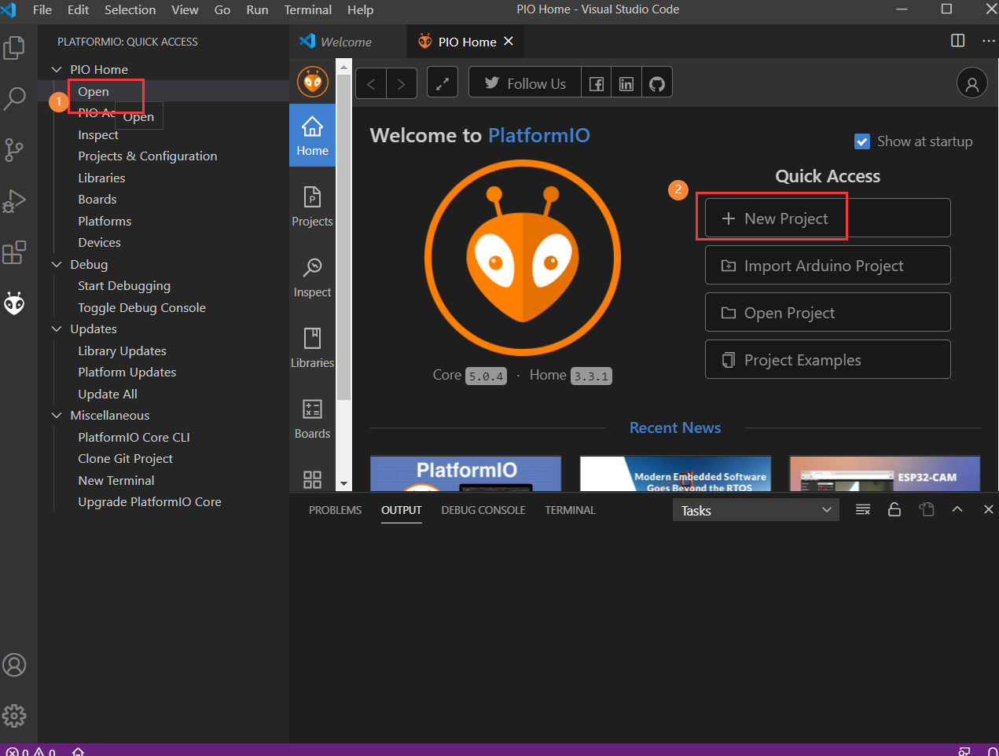Select Projects & Configuration tree item
This screenshot has width=999, height=756.
click(147, 156)
